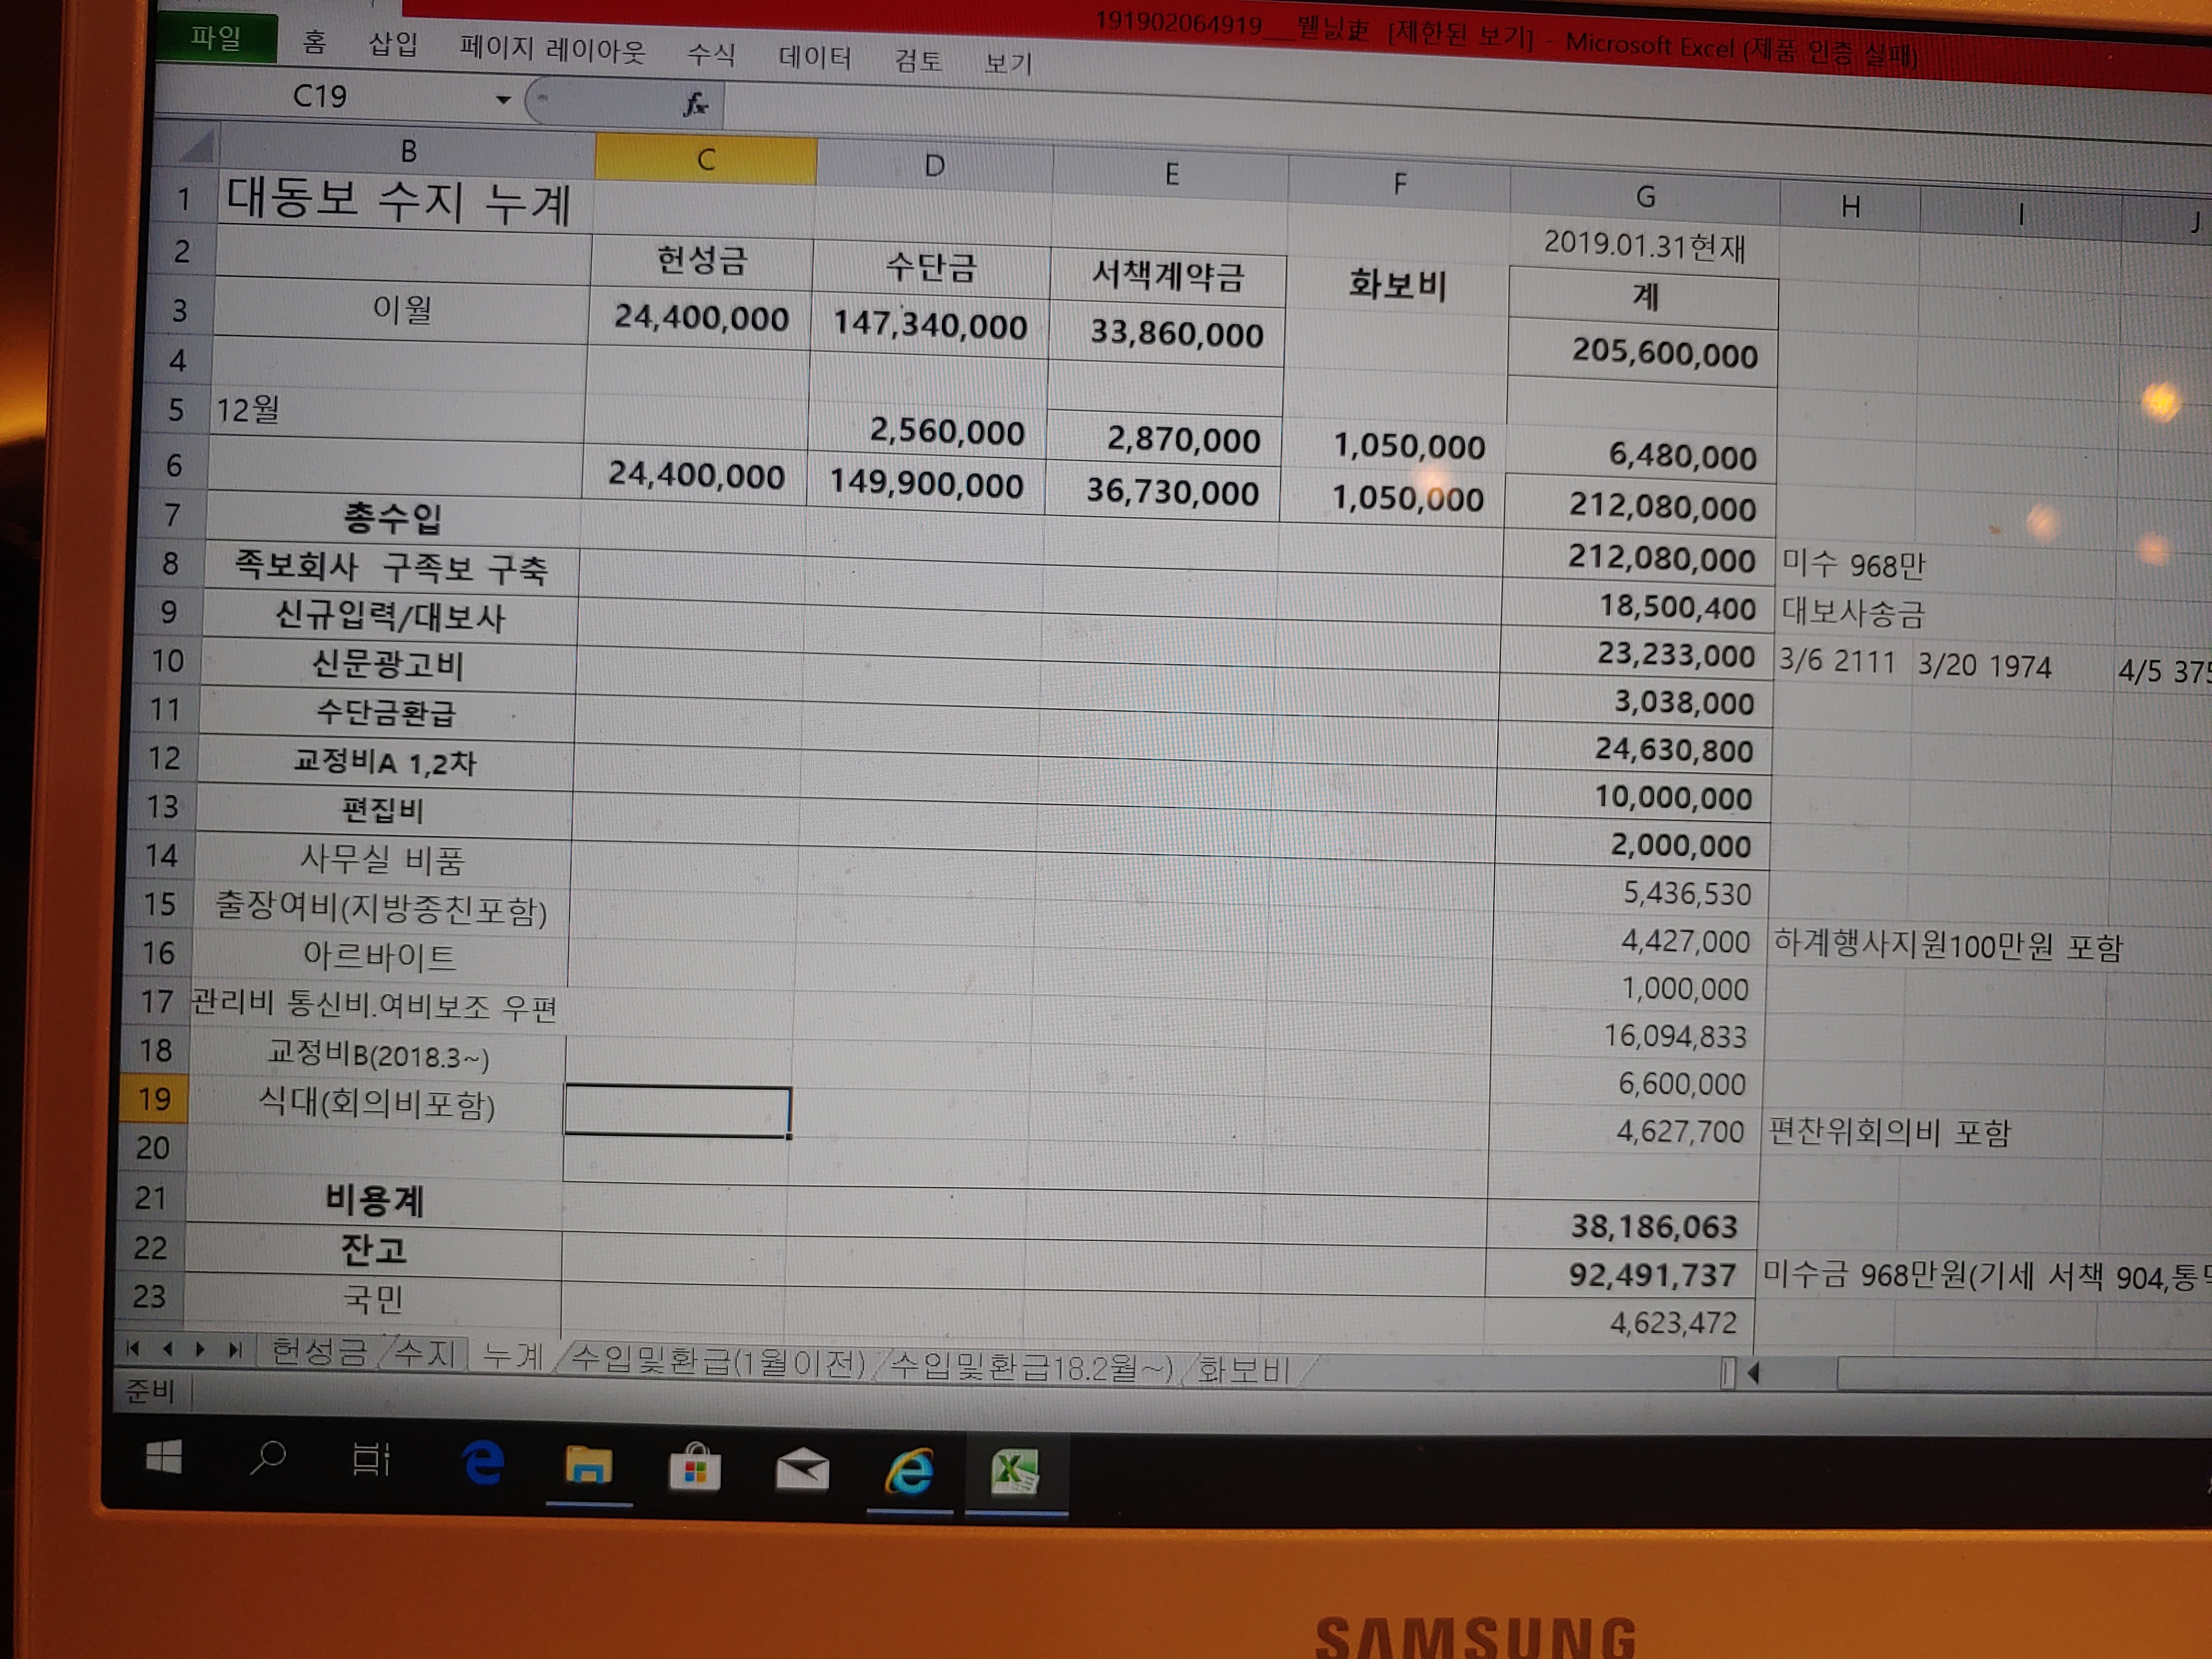Click previous sheet navigation arrow
This screenshot has height=1659, width=2212.
point(167,1349)
